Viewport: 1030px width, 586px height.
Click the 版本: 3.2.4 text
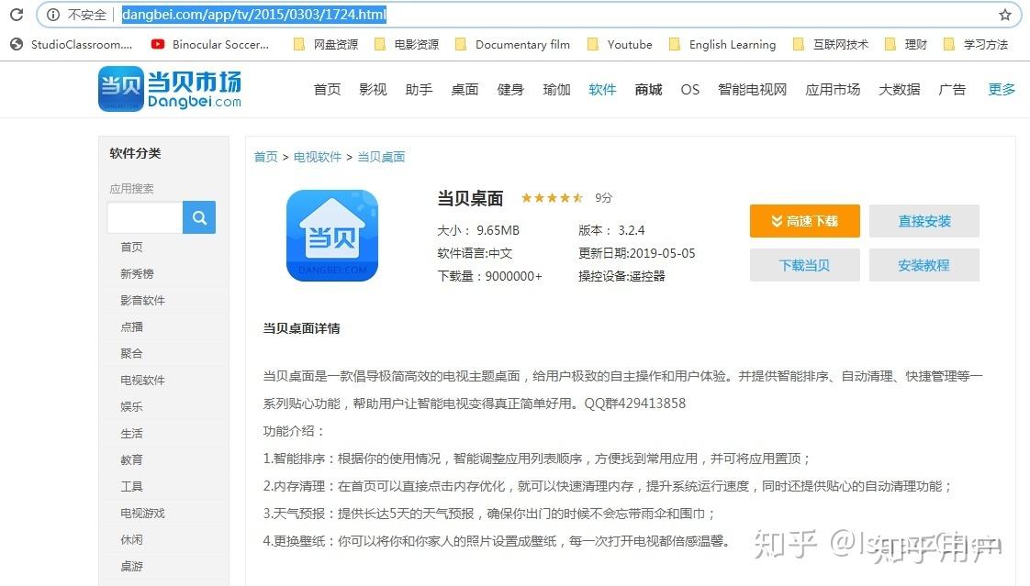611,230
